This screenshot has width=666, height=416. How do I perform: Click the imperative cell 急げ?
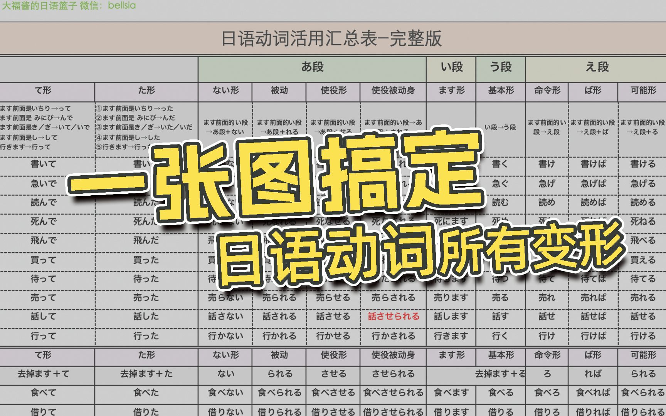tap(547, 184)
